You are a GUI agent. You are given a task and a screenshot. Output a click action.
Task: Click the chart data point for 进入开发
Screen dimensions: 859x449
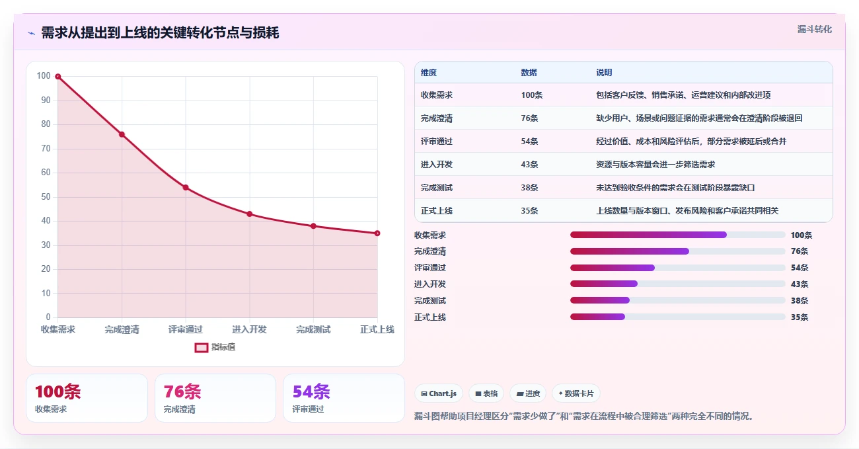(250, 214)
